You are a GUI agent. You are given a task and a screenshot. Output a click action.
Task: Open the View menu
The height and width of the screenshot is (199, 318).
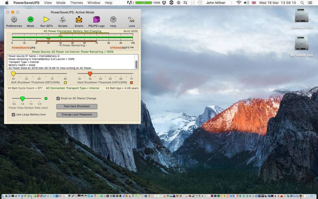click(x=48, y=3)
